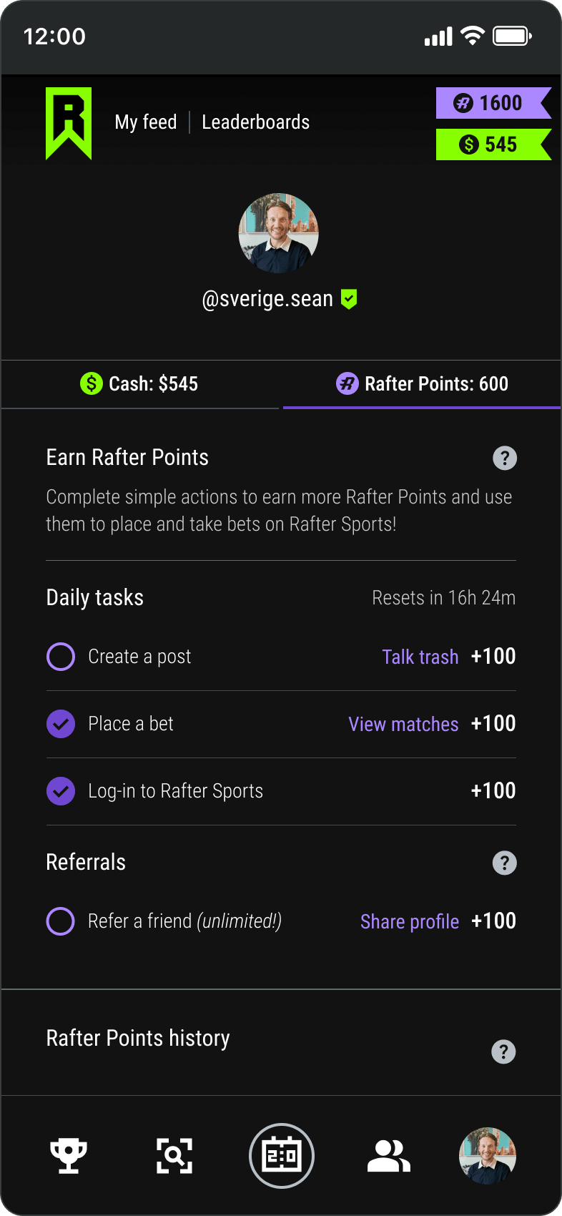
Task: Select the Refer a friend circle
Action: click(x=61, y=921)
